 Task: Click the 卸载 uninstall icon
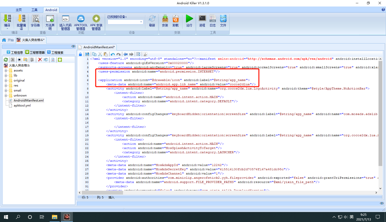(x=176, y=21)
